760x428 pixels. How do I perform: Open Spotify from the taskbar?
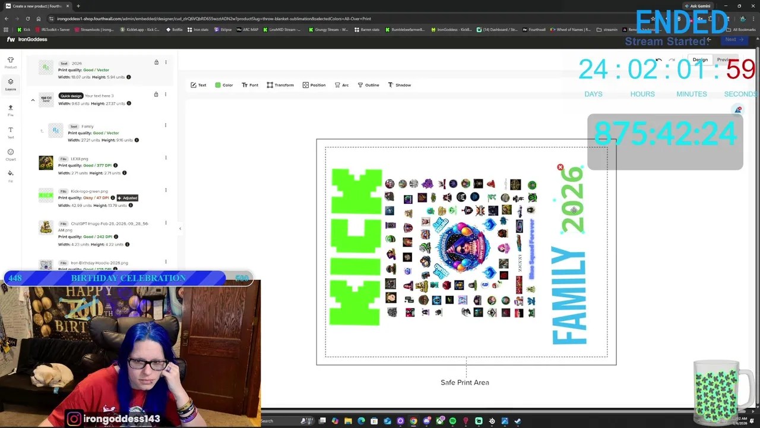pyautogui.click(x=452, y=421)
